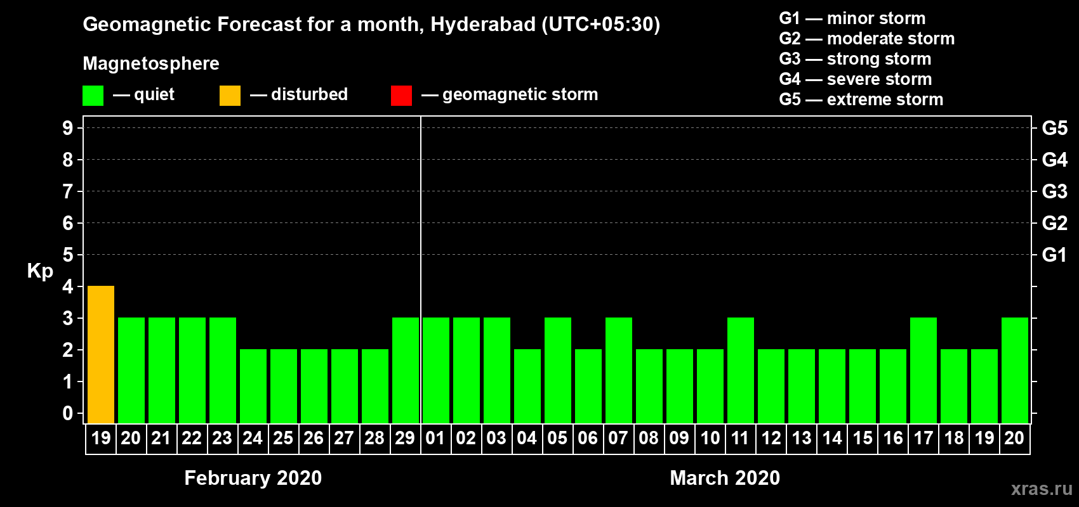Click the red geomagnetic storm legend swatch

pyautogui.click(x=401, y=96)
